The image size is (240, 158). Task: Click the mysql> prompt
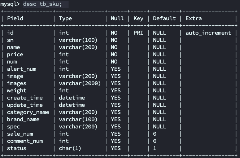pyautogui.click(x=10, y=4)
